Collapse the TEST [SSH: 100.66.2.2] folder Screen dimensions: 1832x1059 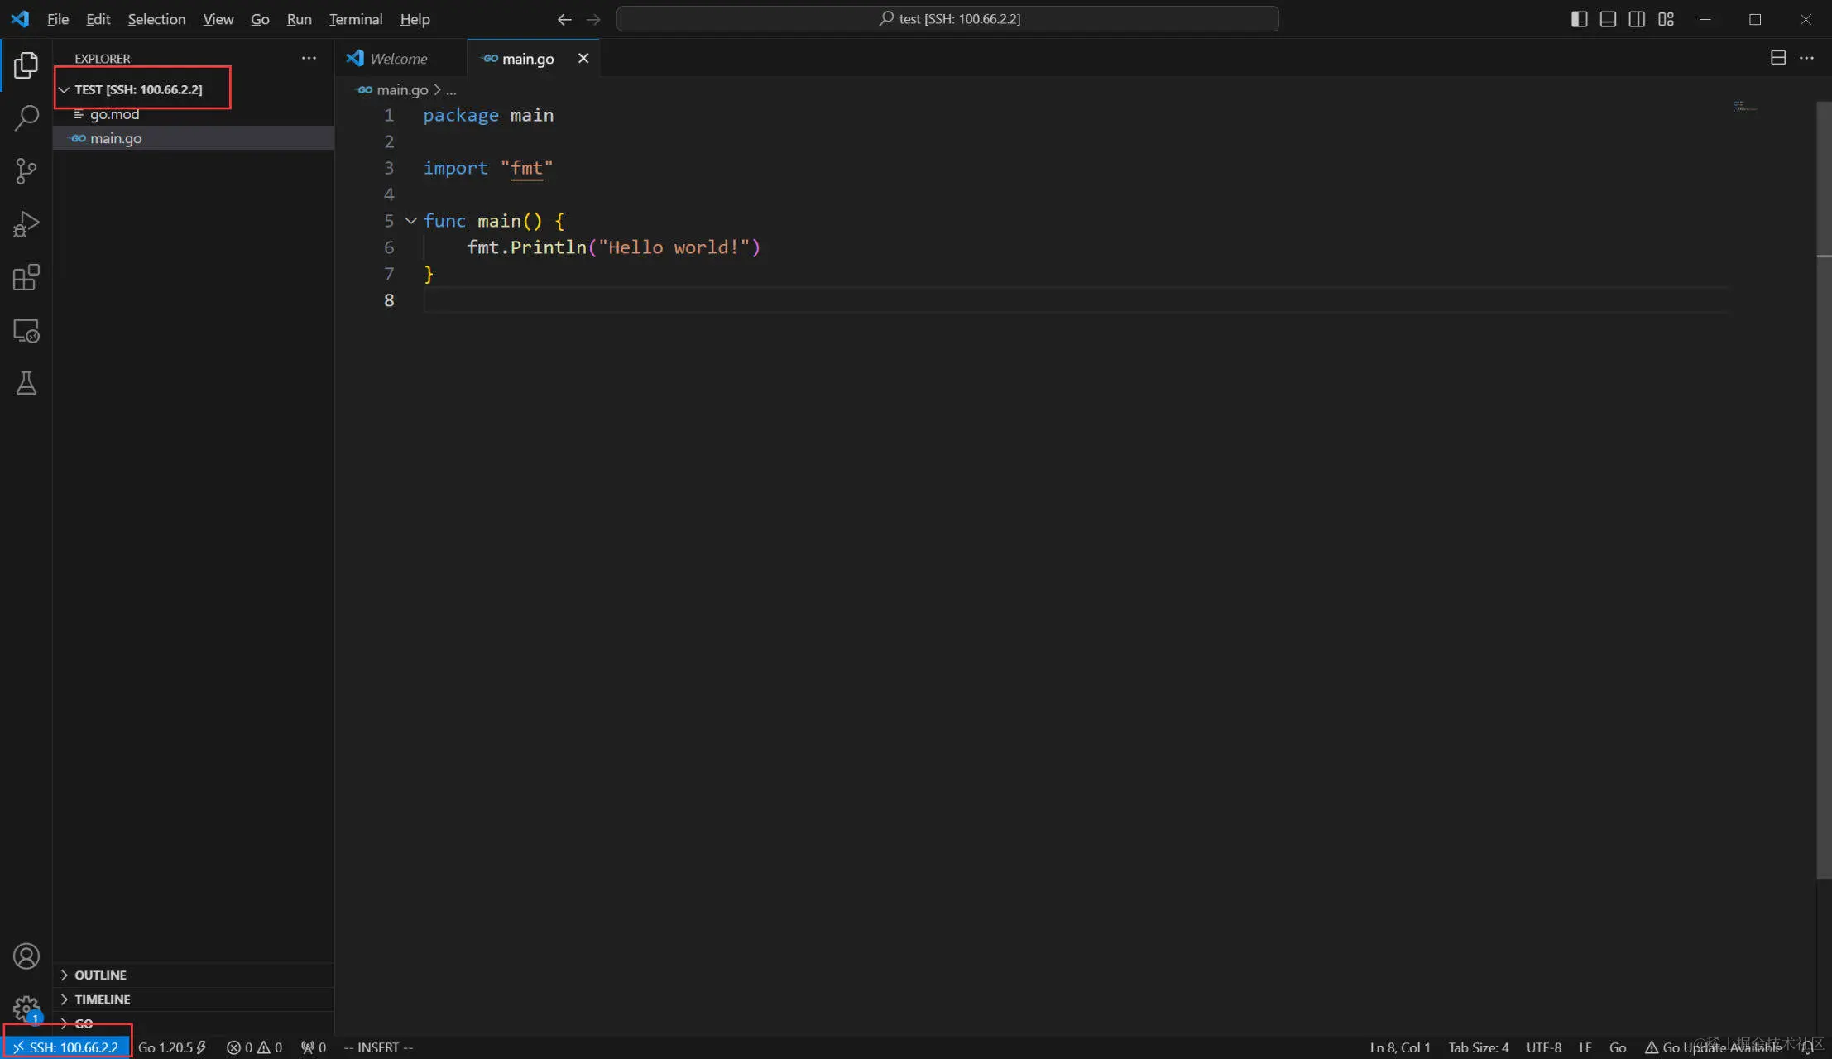tap(137, 89)
